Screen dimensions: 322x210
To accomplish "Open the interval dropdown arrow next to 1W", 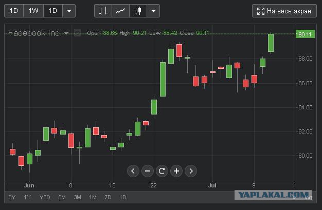I will pos(69,11).
